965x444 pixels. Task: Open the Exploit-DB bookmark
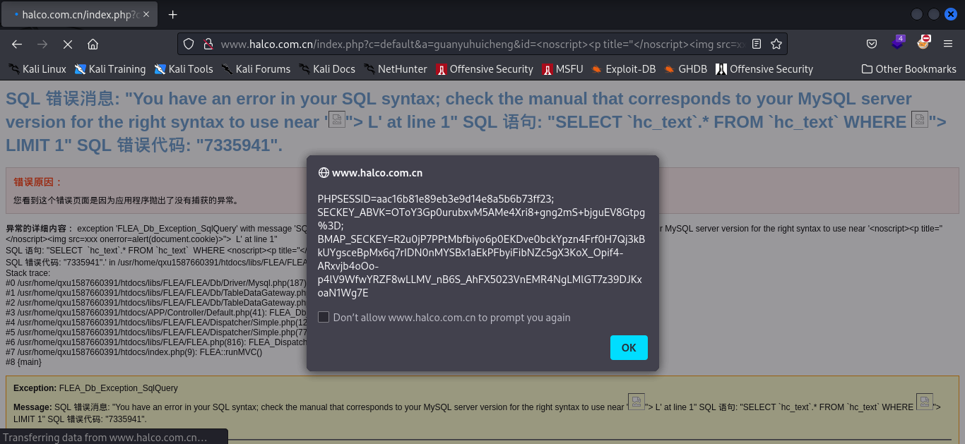tap(624, 69)
